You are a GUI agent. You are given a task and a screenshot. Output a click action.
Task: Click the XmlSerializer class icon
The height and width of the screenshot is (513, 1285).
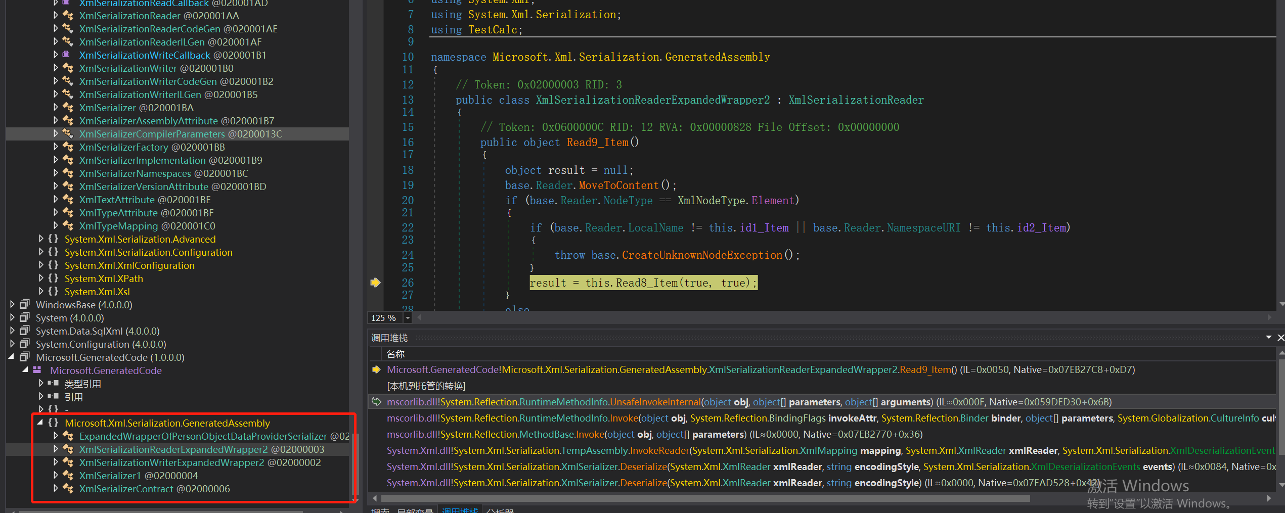(68, 107)
